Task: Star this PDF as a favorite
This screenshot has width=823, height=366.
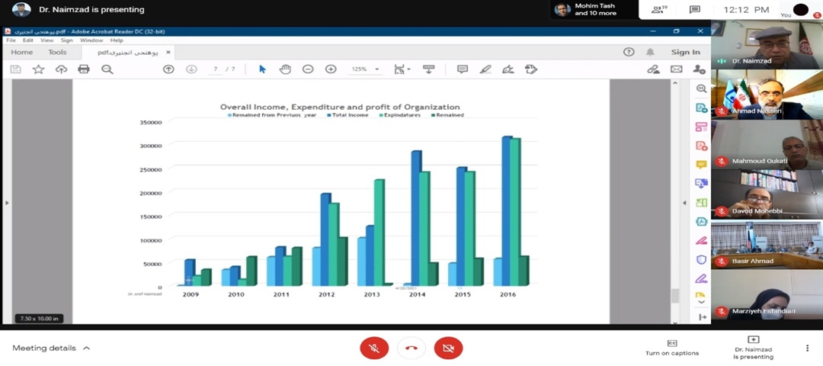Action: [38, 69]
